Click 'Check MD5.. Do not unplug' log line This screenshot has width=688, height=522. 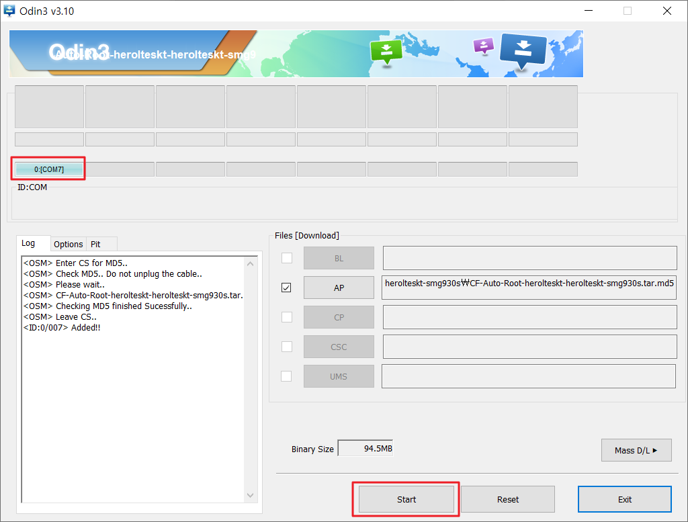point(112,273)
